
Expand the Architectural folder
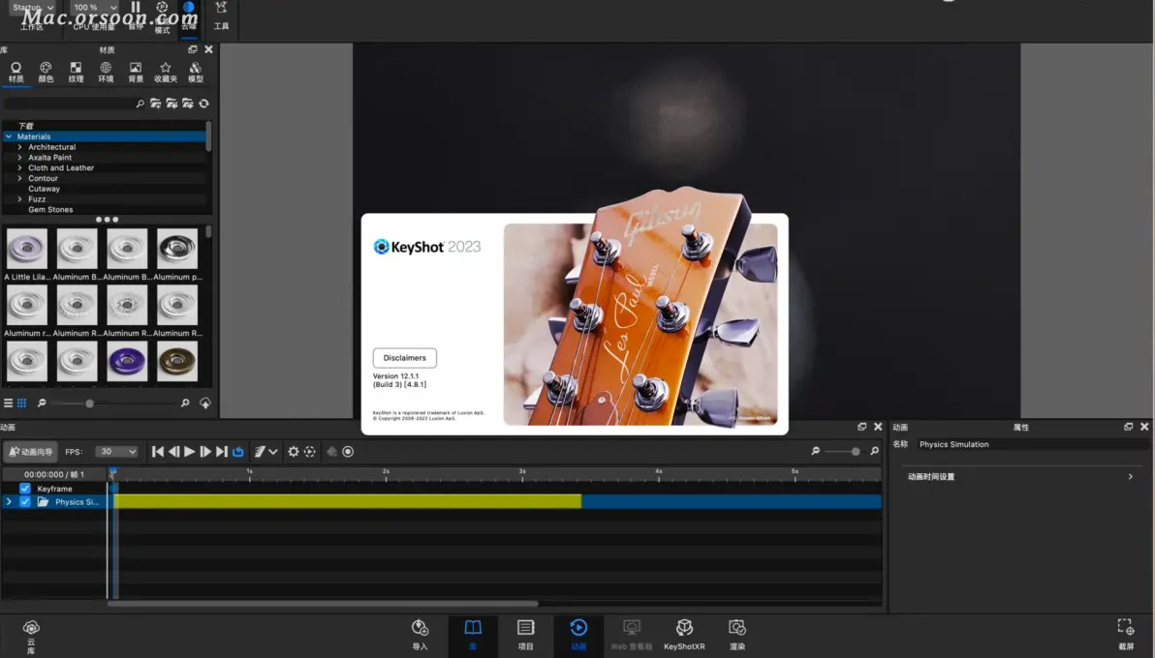(20, 147)
